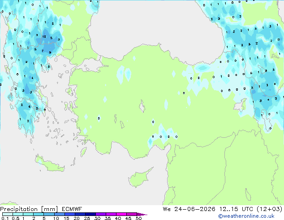284x220 pixels.
Task: Click the legend value '15'
Action: click(66, 218)
